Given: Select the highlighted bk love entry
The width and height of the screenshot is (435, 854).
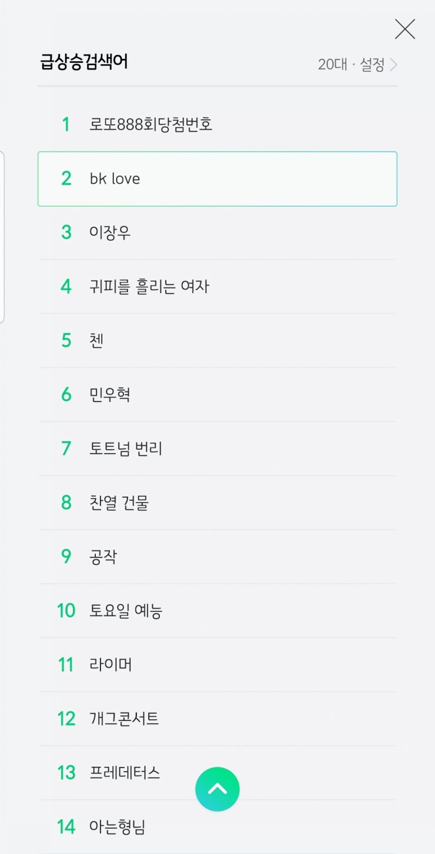Looking at the screenshot, I should click(x=217, y=179).
